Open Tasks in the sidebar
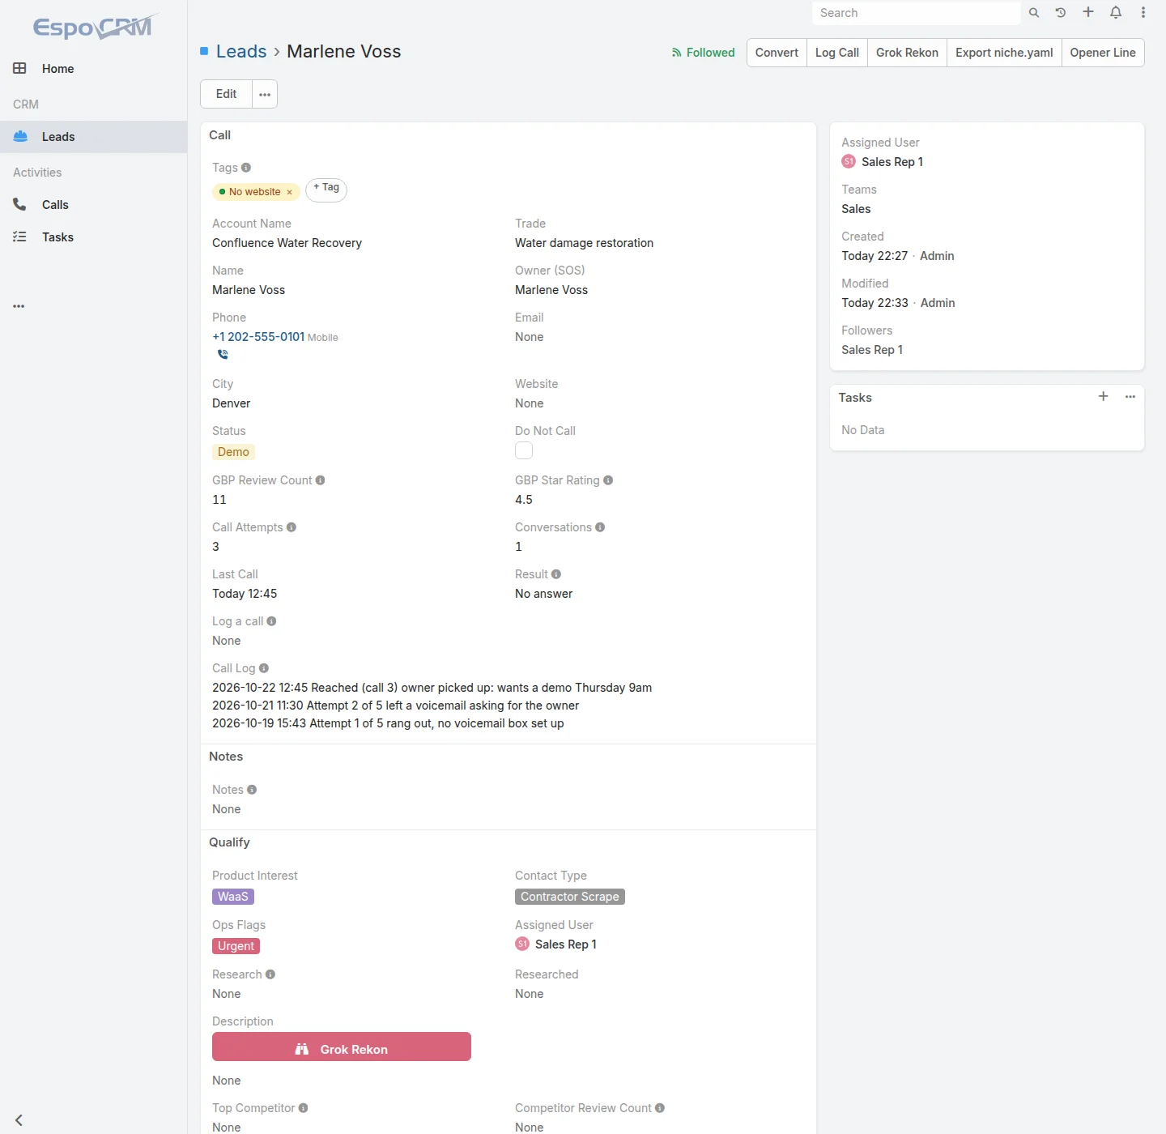The height and width of the screenshot is (1134, 1166). pyautogui.click(x=94, y=237)
